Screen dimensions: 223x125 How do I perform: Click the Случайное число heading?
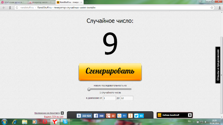pyautogui.click(x=110, y=21)
